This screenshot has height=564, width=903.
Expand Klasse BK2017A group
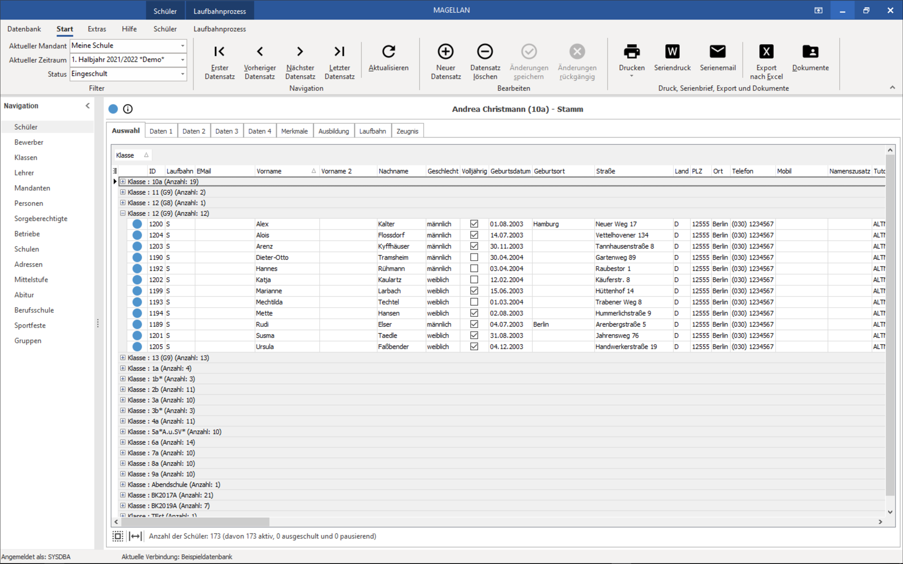coord(123,495)
